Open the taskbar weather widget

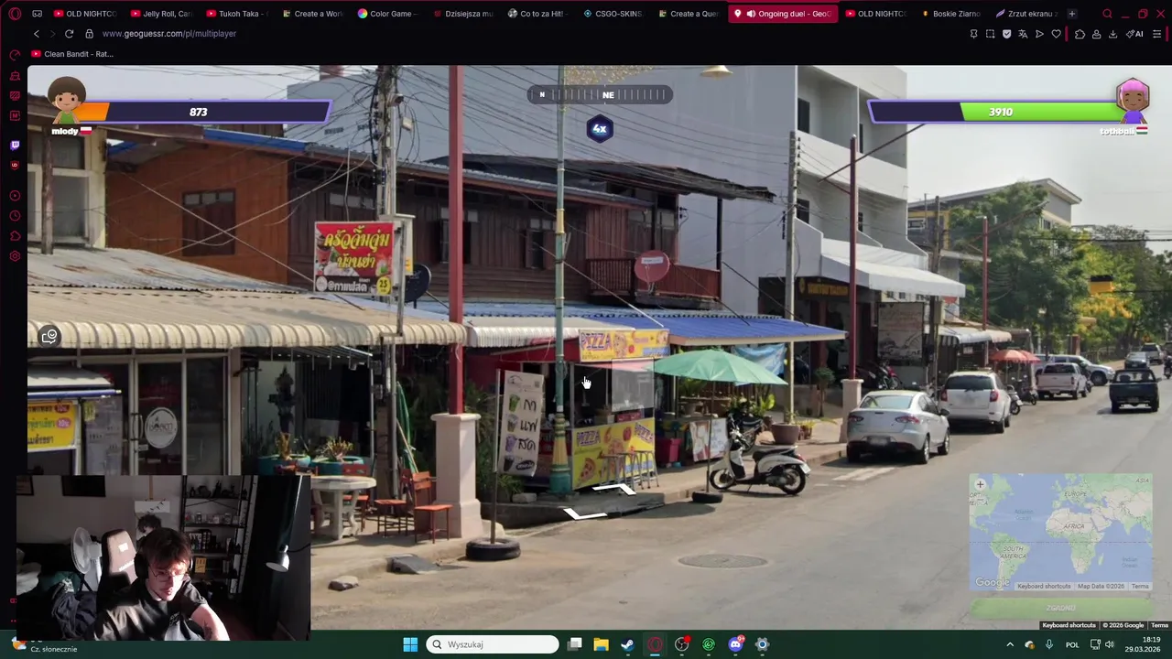tap(46, 646)
